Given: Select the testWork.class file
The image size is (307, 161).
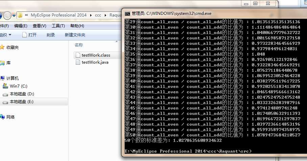Looking at the screenshot, I should click(x=96, y=55).
